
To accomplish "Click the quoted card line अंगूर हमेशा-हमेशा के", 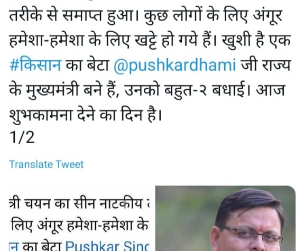I will pyautogui.click(x=79, y=226).
